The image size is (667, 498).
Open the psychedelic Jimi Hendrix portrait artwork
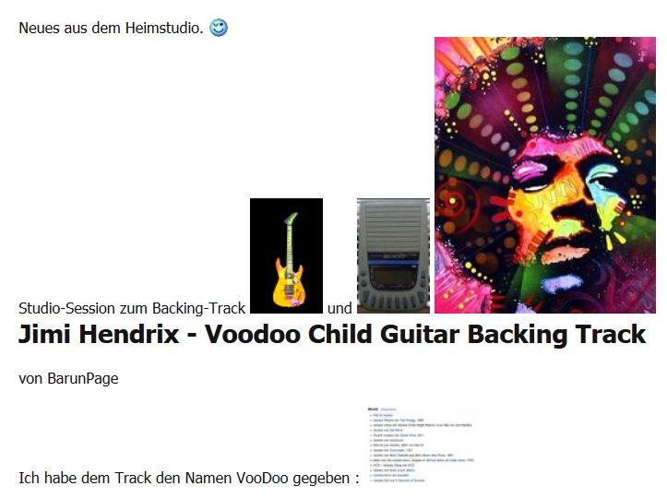(545, 175)
